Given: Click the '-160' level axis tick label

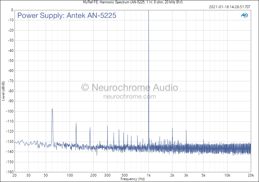Looking at the screenshot, I should click(10, 172).
